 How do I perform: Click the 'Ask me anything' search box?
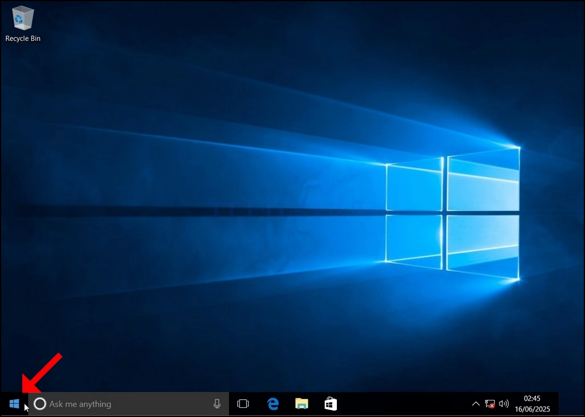pos(129,404)
